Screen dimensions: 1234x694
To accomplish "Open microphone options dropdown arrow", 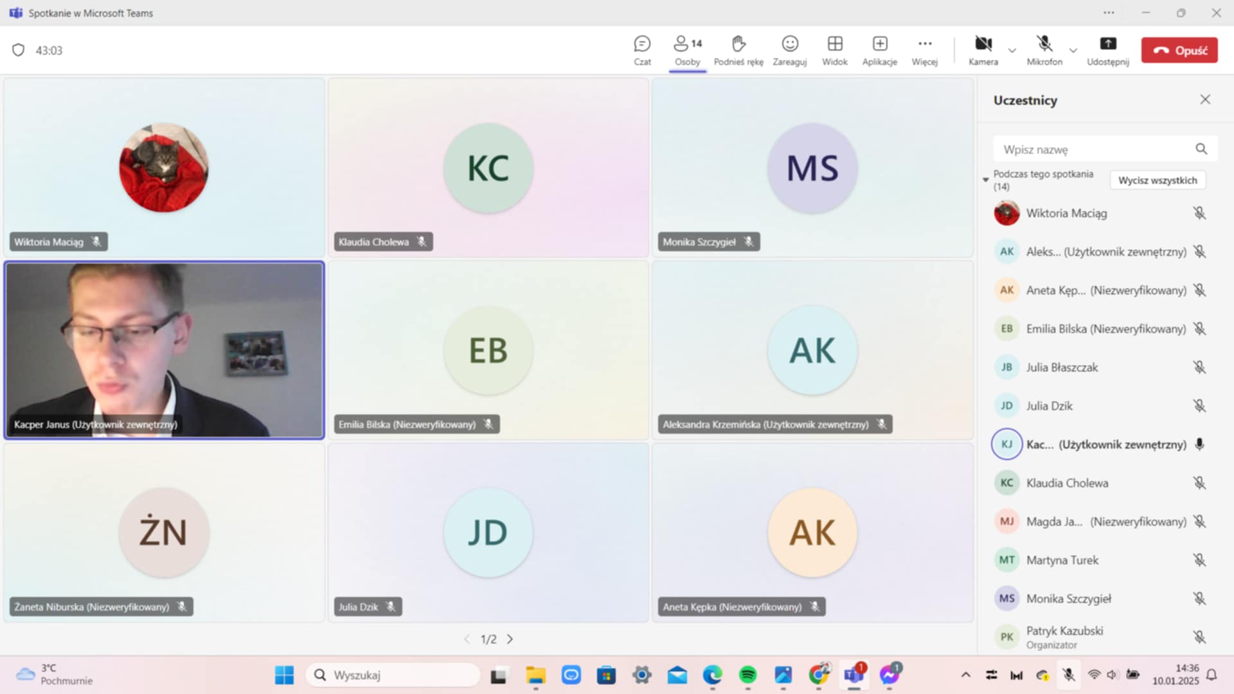I will point(1073,50).
